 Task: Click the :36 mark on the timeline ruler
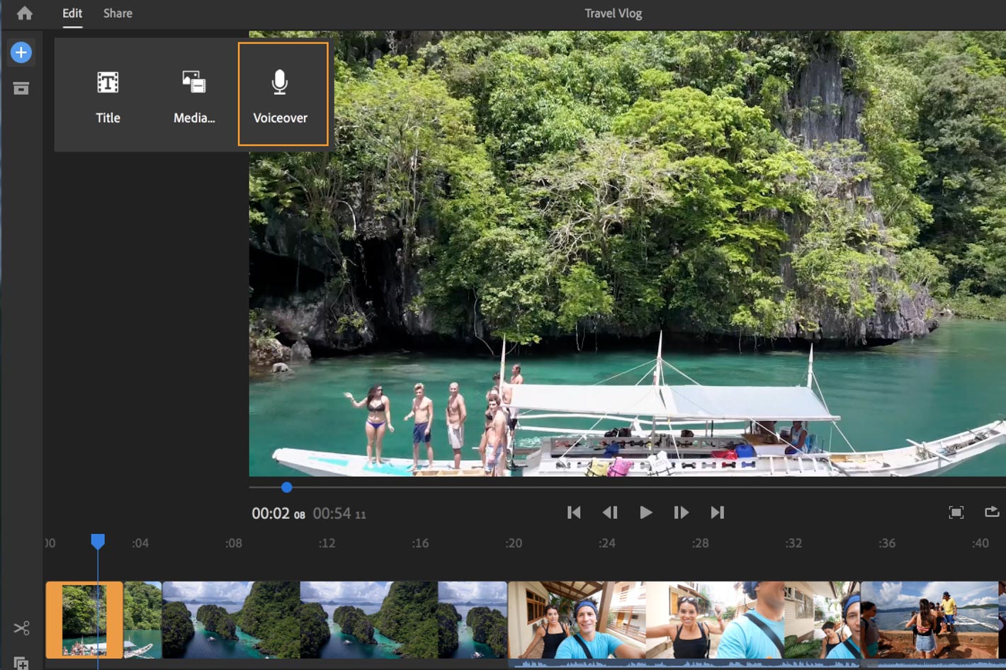887,543
